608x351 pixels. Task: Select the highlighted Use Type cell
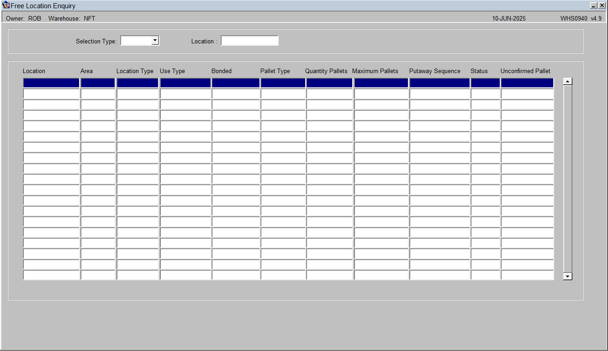(x=185, y=83)
